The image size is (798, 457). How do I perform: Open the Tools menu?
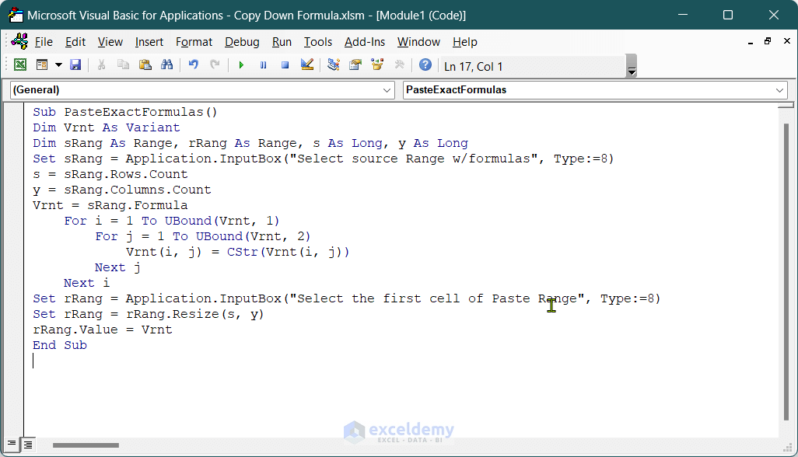(x=318, y=42)
